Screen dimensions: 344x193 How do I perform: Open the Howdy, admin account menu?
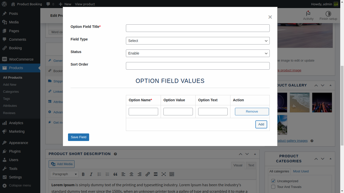(325, 4)
